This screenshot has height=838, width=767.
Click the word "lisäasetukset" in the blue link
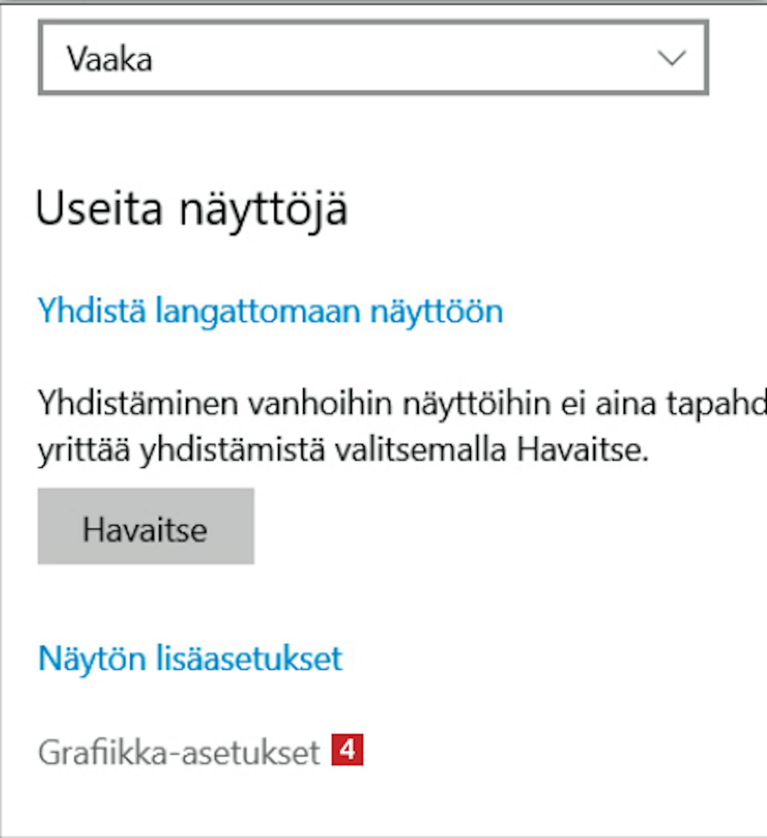249,658
